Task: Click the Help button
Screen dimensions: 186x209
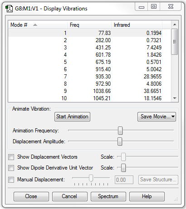Action: 147,196
